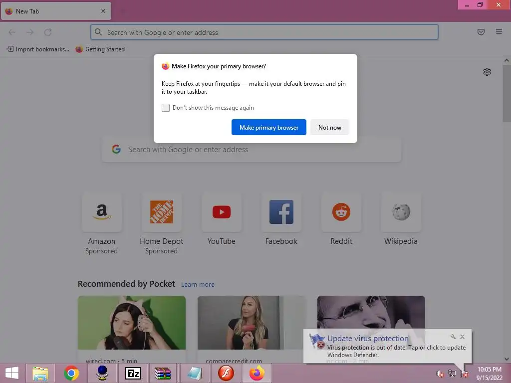Screen dimensions: 511x383
Task: Open the comparecredit.com story thumbnail
Action: 252,323
